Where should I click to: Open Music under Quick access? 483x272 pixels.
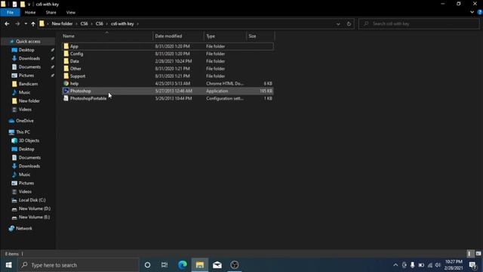(24, 92)
